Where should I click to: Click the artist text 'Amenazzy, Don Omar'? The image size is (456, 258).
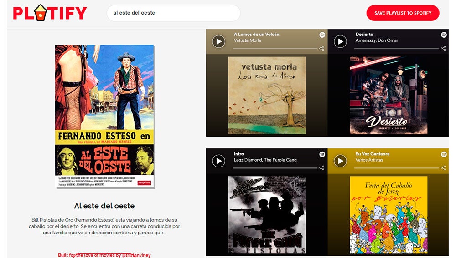click(x=377, y=40)
